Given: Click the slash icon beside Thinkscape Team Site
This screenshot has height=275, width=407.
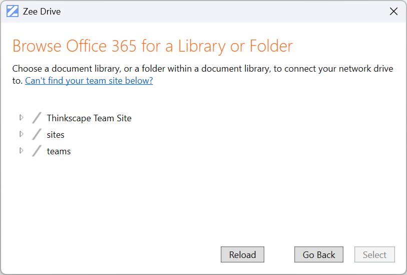Looking at the screenshot, I should tap(37, 118).
